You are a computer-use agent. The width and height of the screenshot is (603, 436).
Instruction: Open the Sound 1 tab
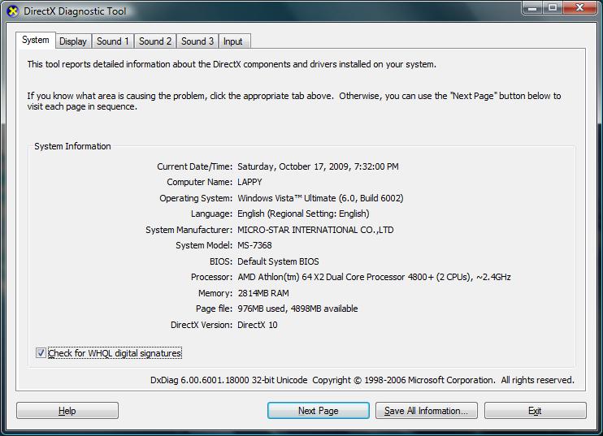point(113,41)
